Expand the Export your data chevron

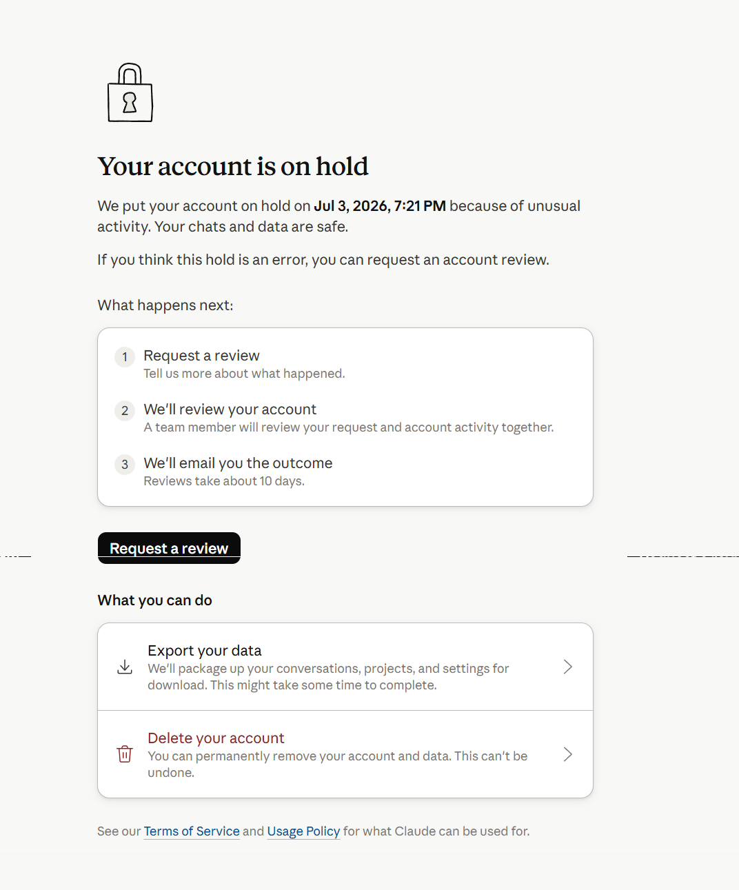tap(568, 667)
